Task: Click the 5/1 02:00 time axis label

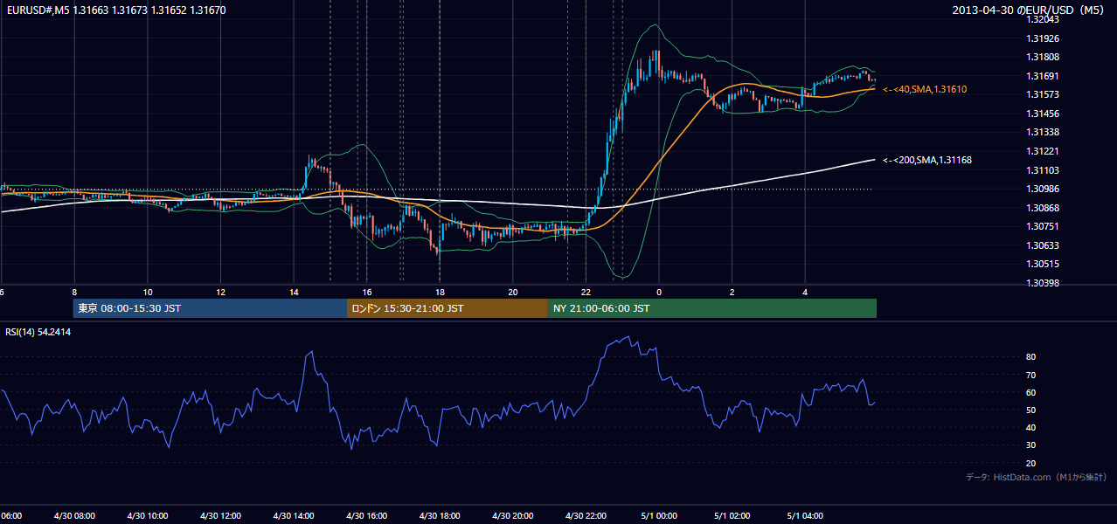Action: (732, 516)
